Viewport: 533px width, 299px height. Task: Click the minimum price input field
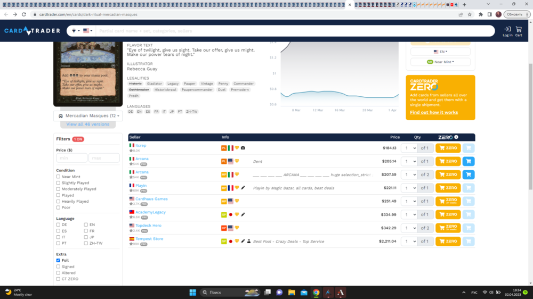pos(71,158)
